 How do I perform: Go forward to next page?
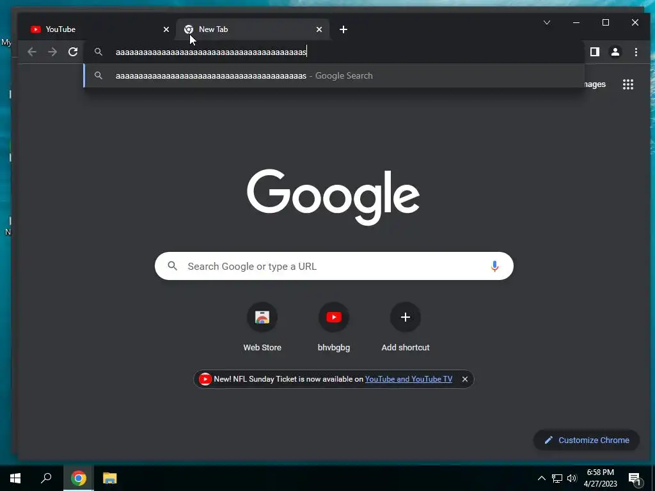[52, 52]
